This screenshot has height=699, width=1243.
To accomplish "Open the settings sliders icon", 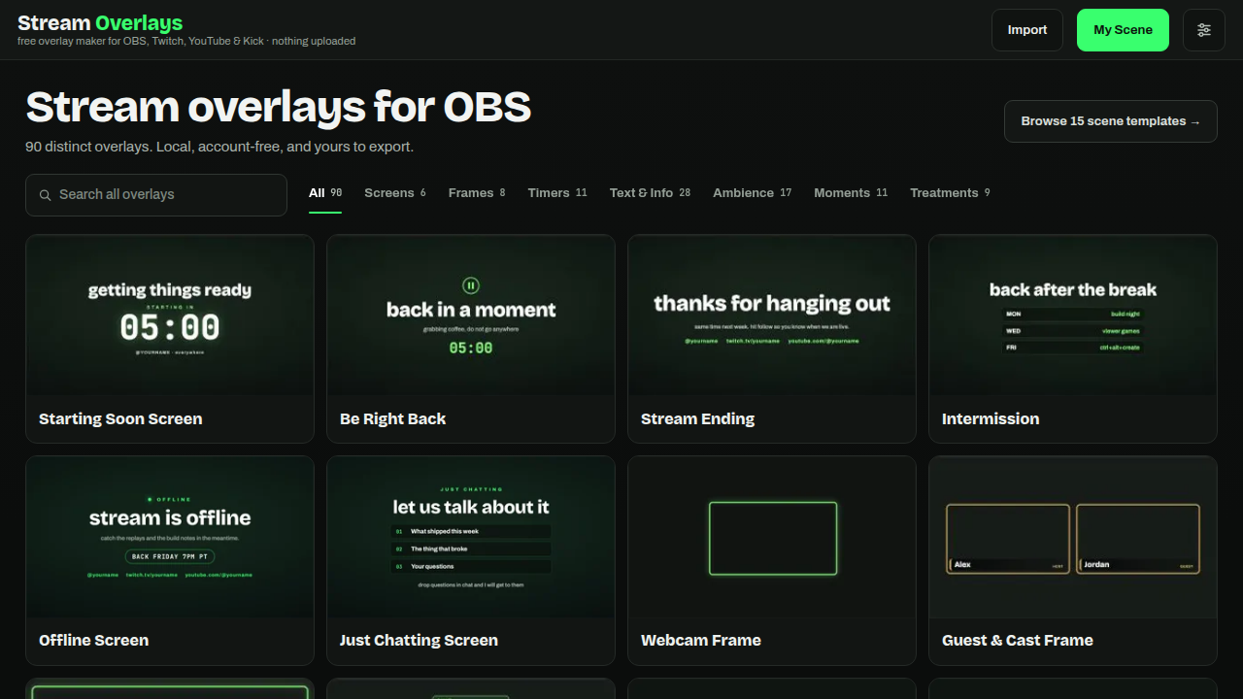I will pos(1204,30).
